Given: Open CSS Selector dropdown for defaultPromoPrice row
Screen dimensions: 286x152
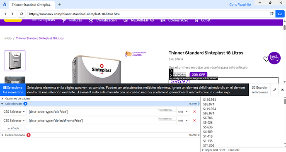Looking at the screenshot, I should coord(14,121).
